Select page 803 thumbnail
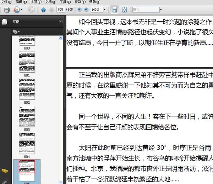The width and height of the screenshot is (213, 184). pos(27,116)
